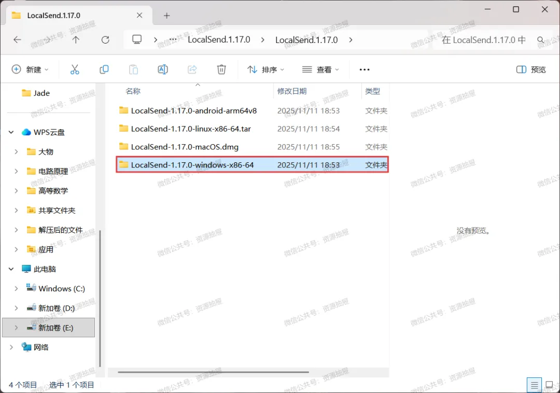Screen dimensions: 560x393
Task: Select the LocalSend.1.17.0 window tab
Action: (x=79, y=16)
